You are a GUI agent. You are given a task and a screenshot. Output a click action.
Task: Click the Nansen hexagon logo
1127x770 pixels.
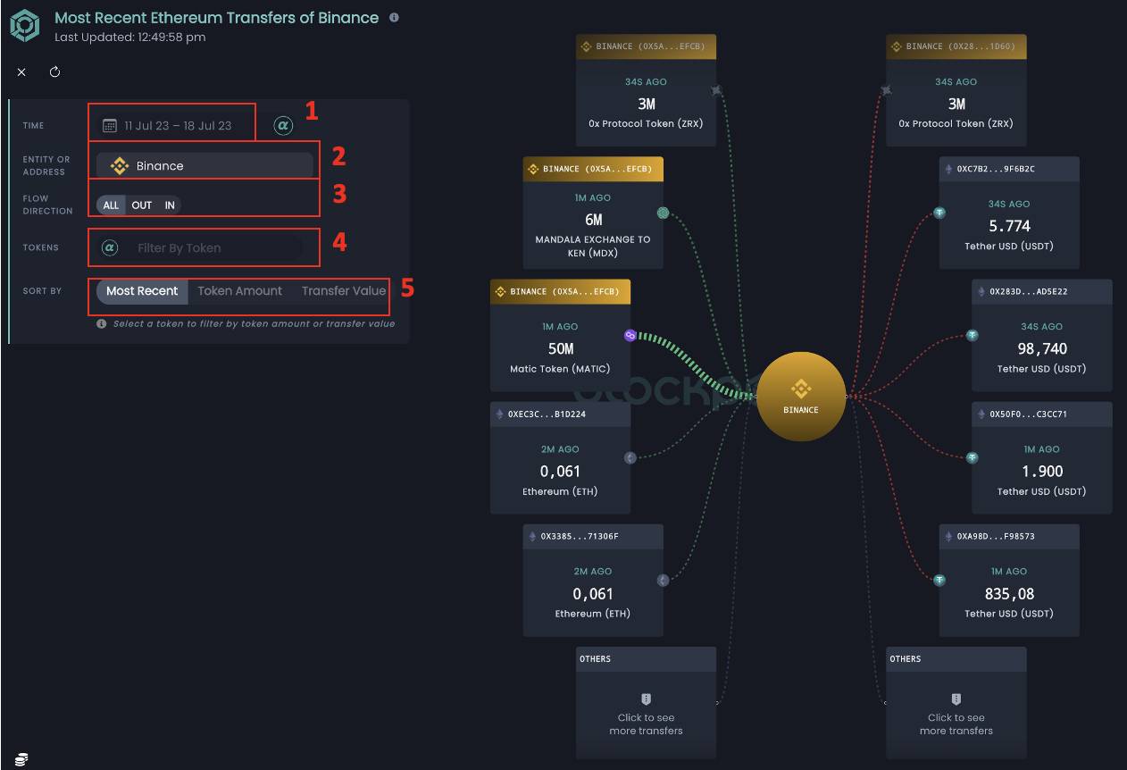25,25
